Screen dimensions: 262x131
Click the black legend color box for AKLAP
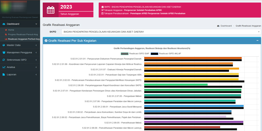tap(154, 53)
